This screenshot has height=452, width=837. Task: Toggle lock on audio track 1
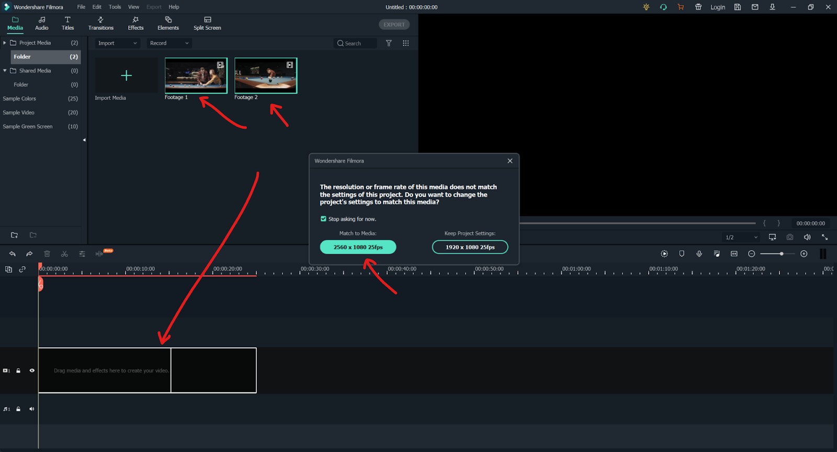pos(18,409)
